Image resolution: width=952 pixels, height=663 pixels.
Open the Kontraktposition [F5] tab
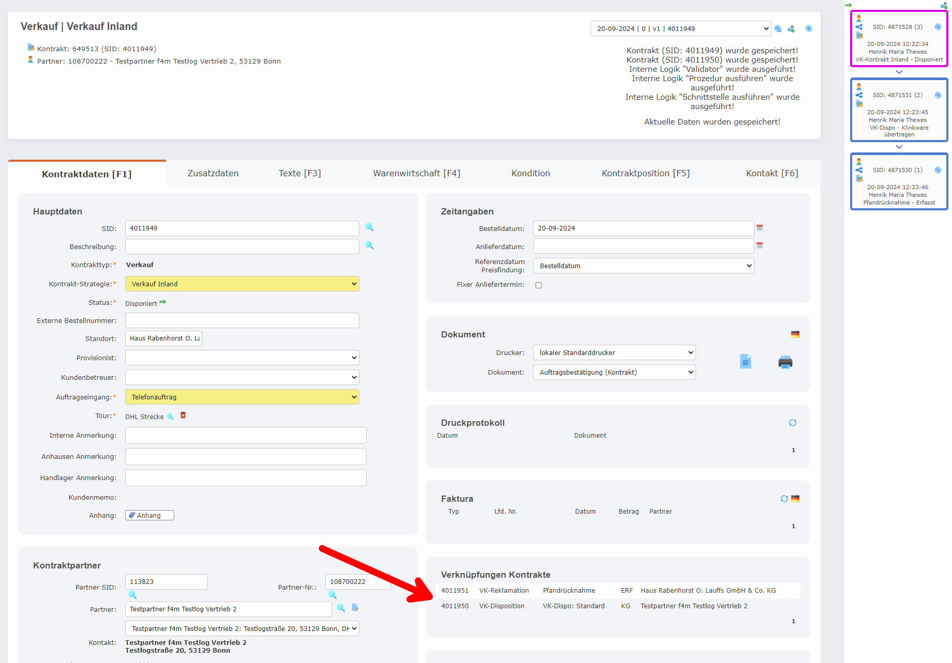click(645, 173)
